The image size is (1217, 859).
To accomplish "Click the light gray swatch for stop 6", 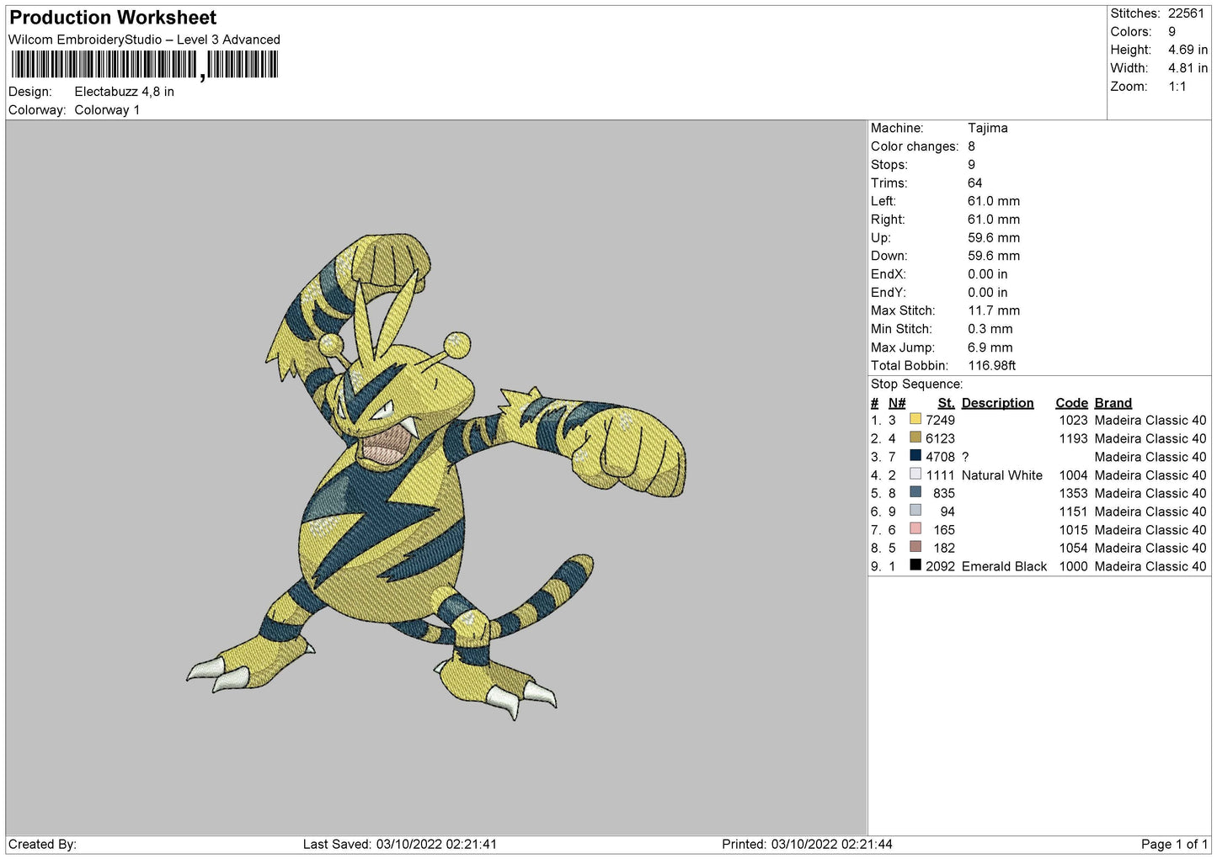I will [x=915, y=511].
